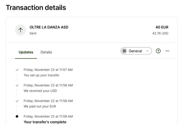Click the grid icon in General selector

[x=124, y=51]
